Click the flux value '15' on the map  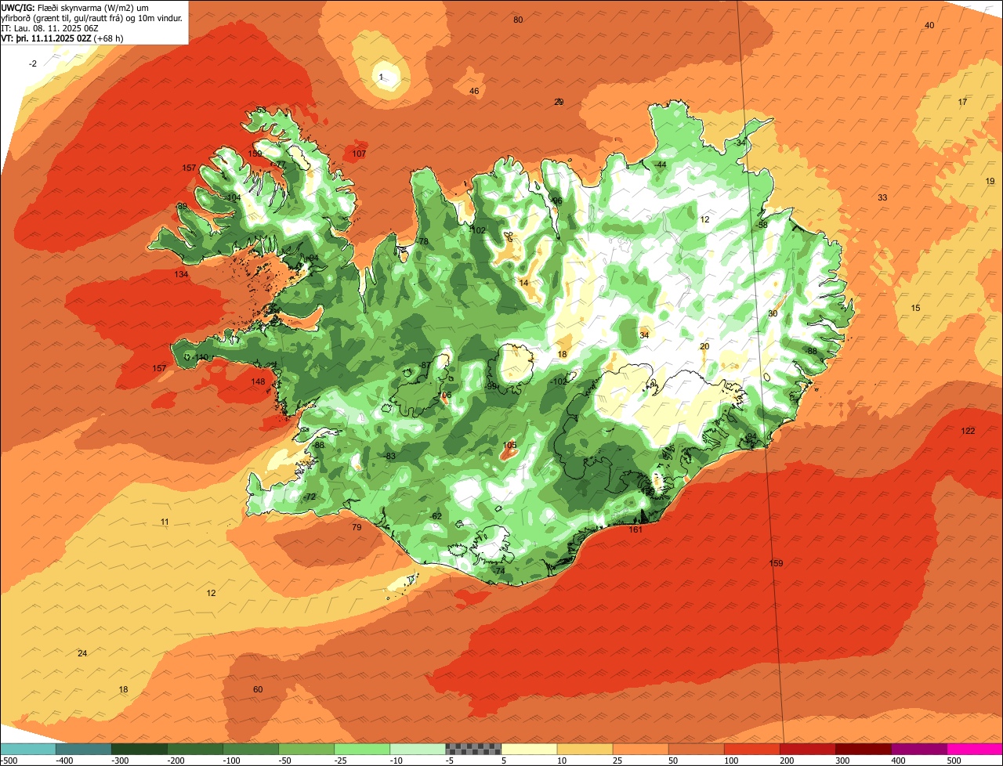[x=915, y=308]
